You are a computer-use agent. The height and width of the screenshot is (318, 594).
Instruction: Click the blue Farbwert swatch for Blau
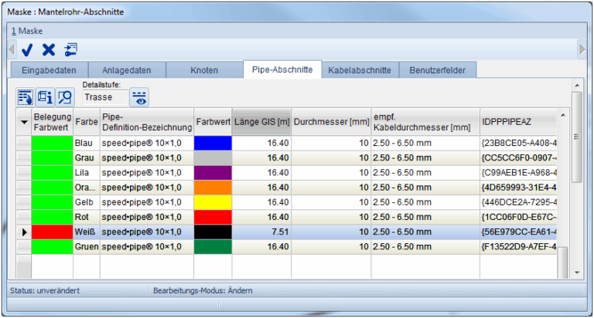click(213, 144)
